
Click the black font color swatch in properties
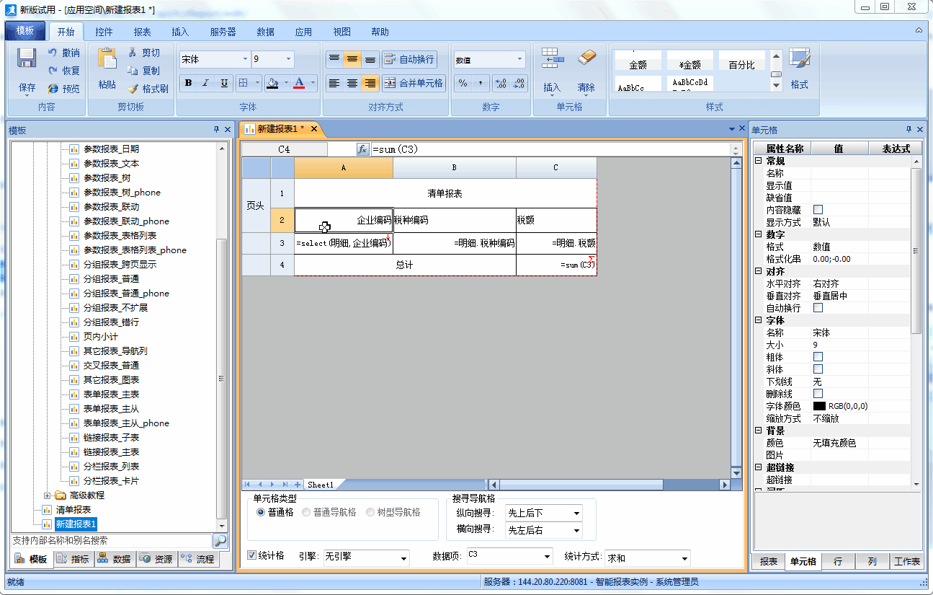(x=819, y=406)
